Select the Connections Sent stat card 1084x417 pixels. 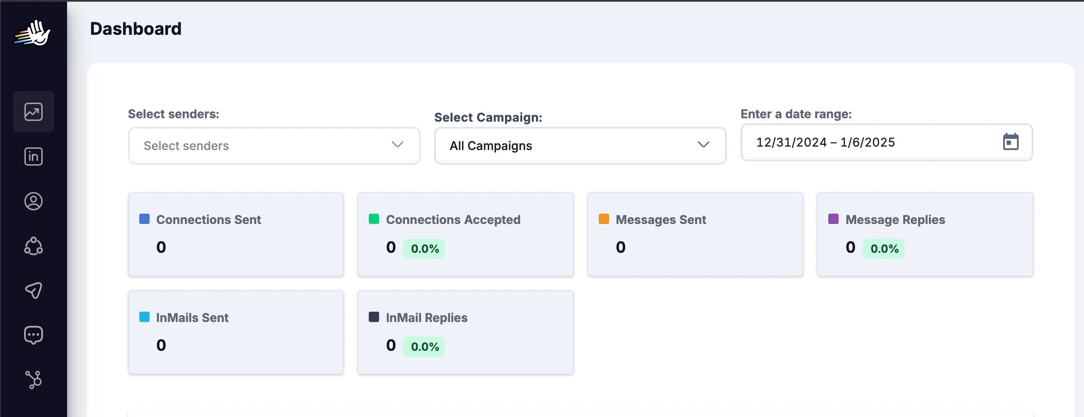[236, 234]
